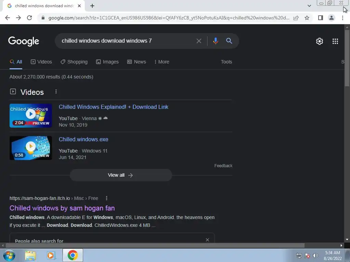Click the Feedback link
This screenshot has width=350, height=262.
pos(223,166)
